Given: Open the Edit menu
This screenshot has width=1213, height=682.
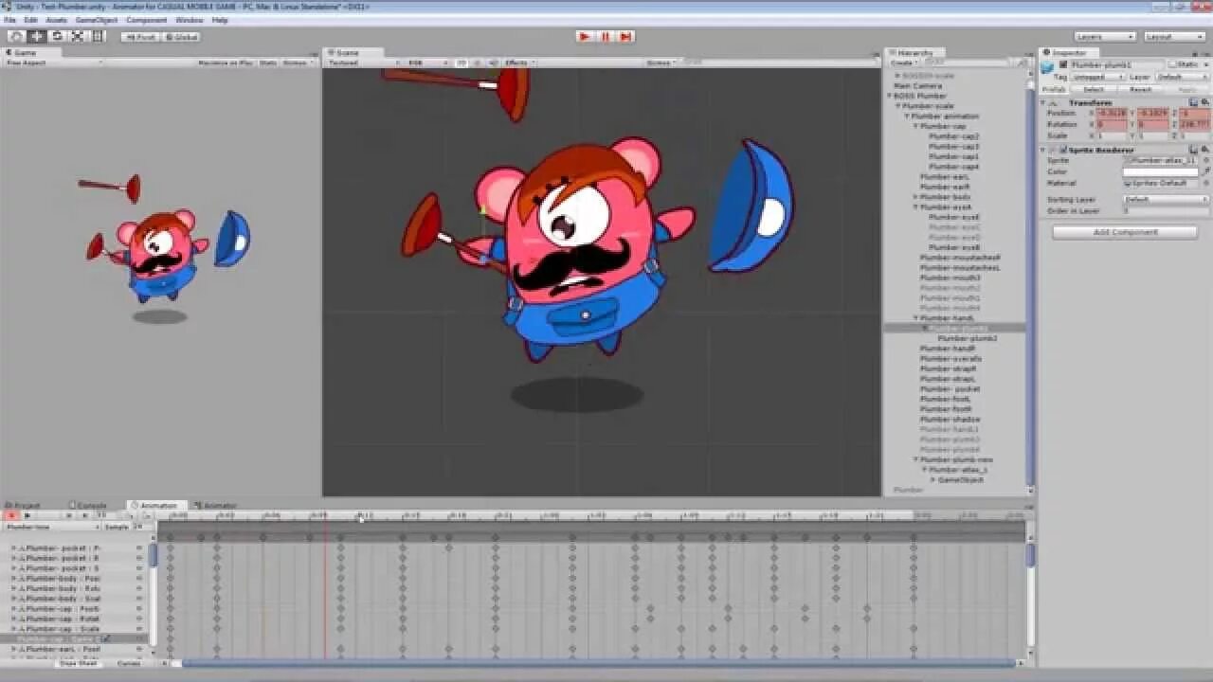Looking at the screenshot, I should pos(31,20).
